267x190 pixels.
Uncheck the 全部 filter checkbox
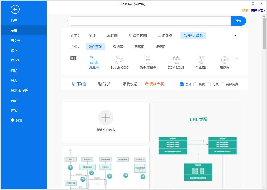click(182, 84)
